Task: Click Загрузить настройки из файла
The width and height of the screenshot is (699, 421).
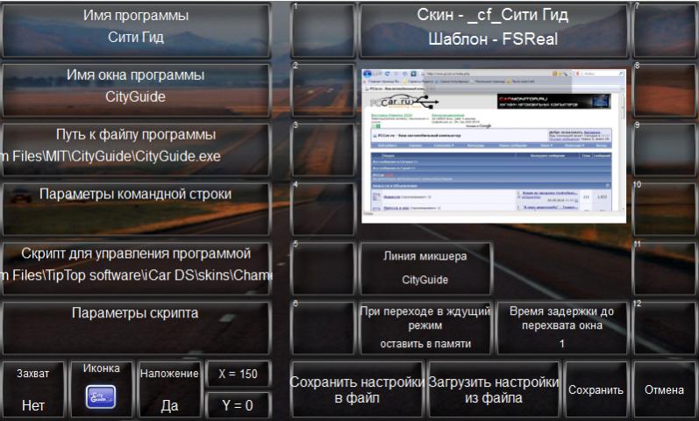Action: tap(493, 389)
